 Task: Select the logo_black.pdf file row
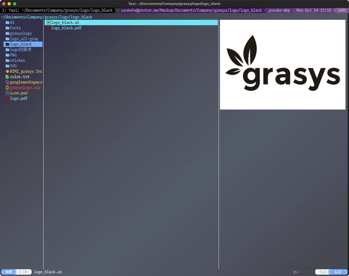(131, 28)
